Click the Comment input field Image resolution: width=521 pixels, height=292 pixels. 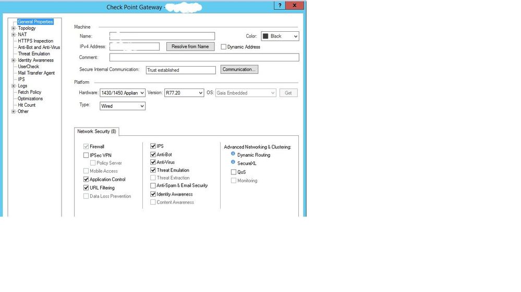coord(204,57)
